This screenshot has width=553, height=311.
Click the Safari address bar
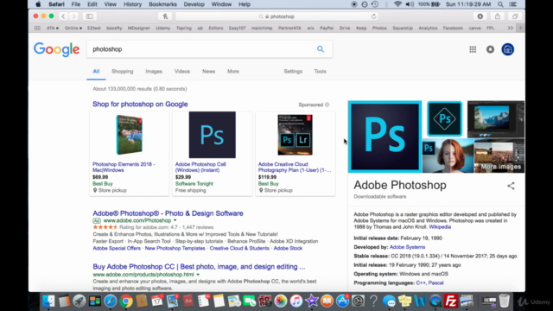(276, 16)
